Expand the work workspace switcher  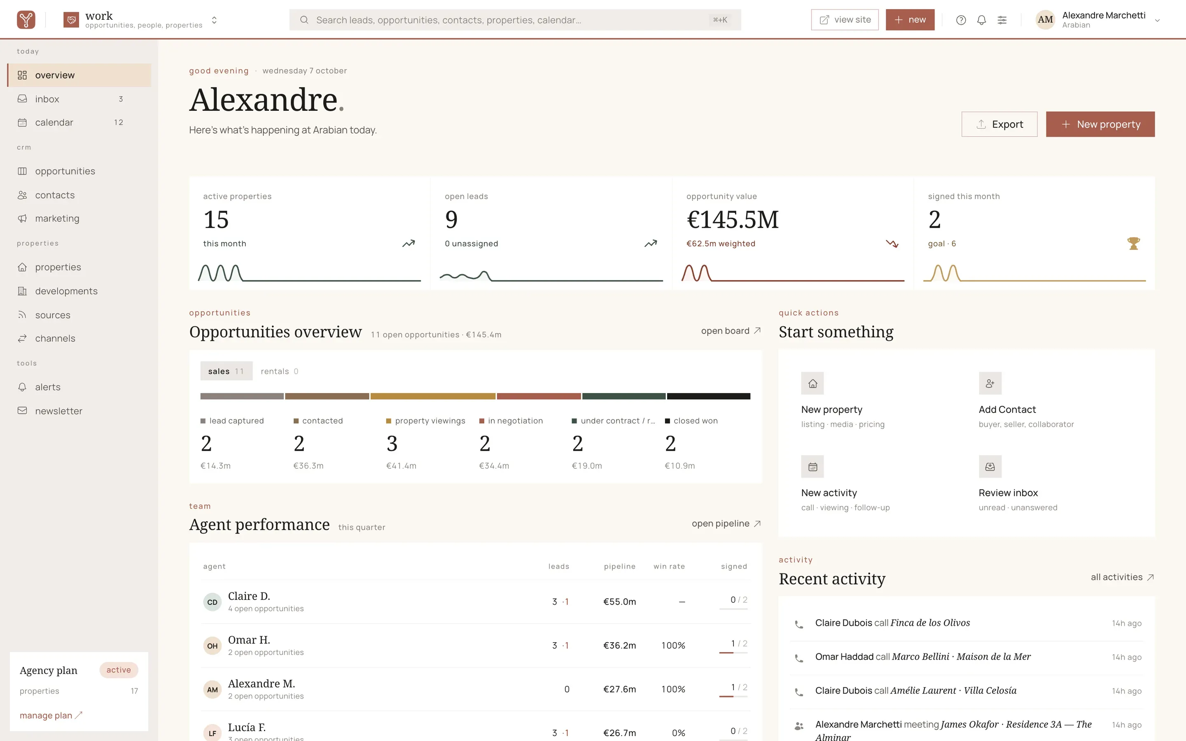click(214, 20)
